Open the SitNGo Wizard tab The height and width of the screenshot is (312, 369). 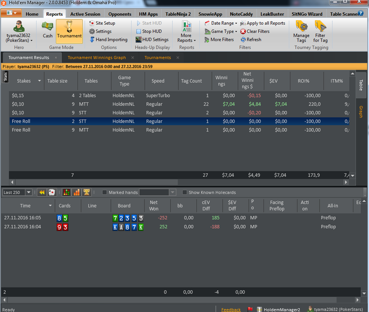click(307, 14)
